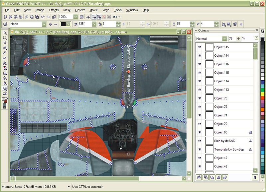Viewport: 266px width, 192px height.
Task: Open the 135° angle dropdown
Action: (x=94, y=24)
